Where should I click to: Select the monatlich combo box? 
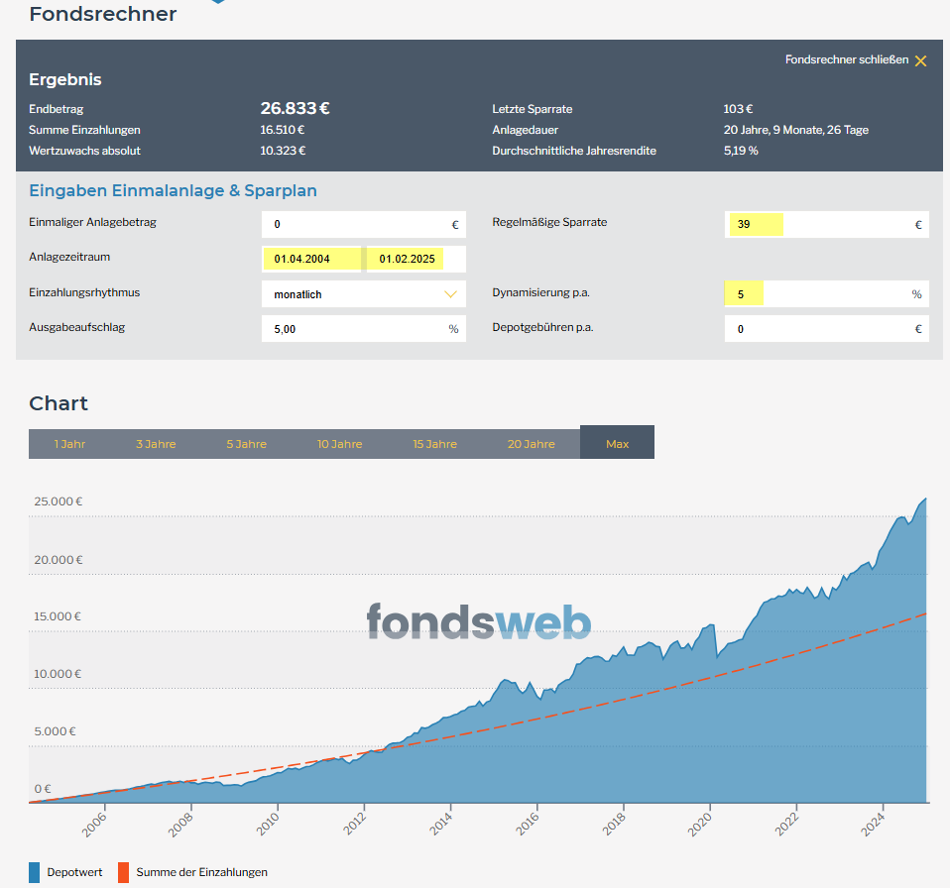(364, 294)
